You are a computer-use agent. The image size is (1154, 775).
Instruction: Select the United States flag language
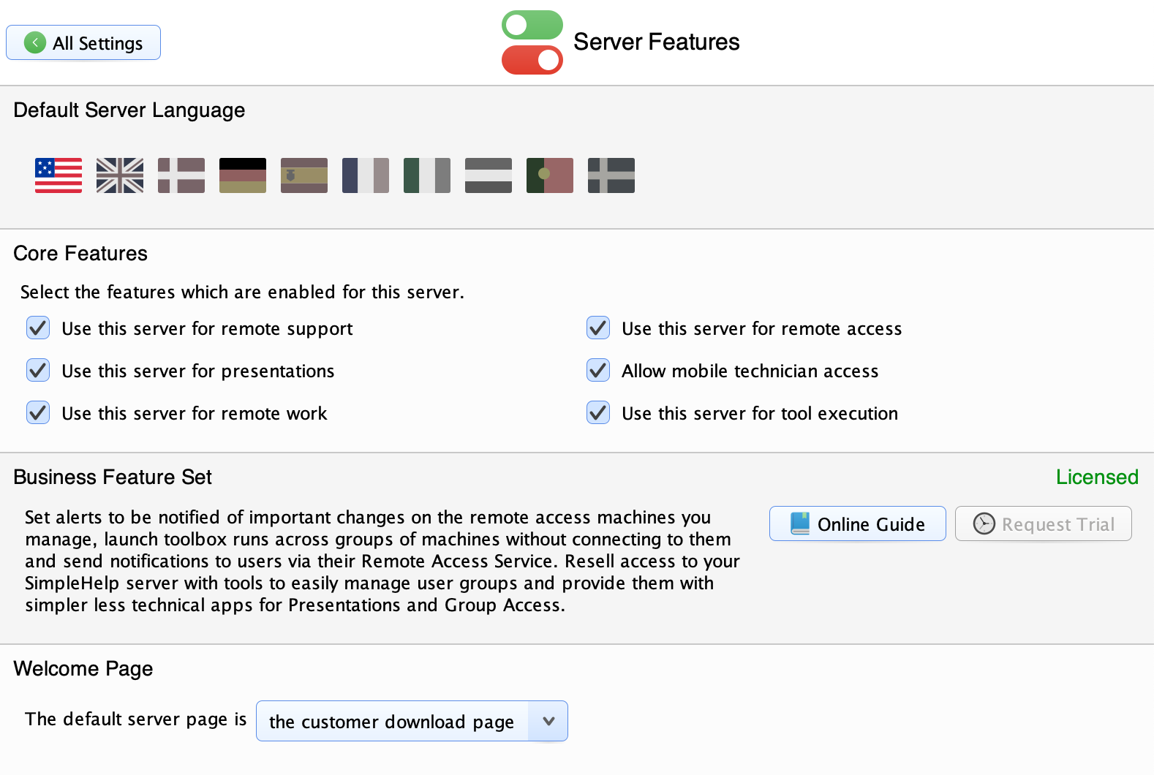coord(59,175)
